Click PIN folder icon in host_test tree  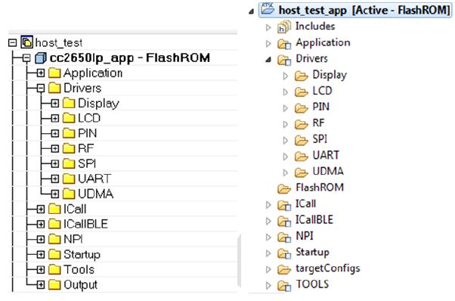[69, 133]
